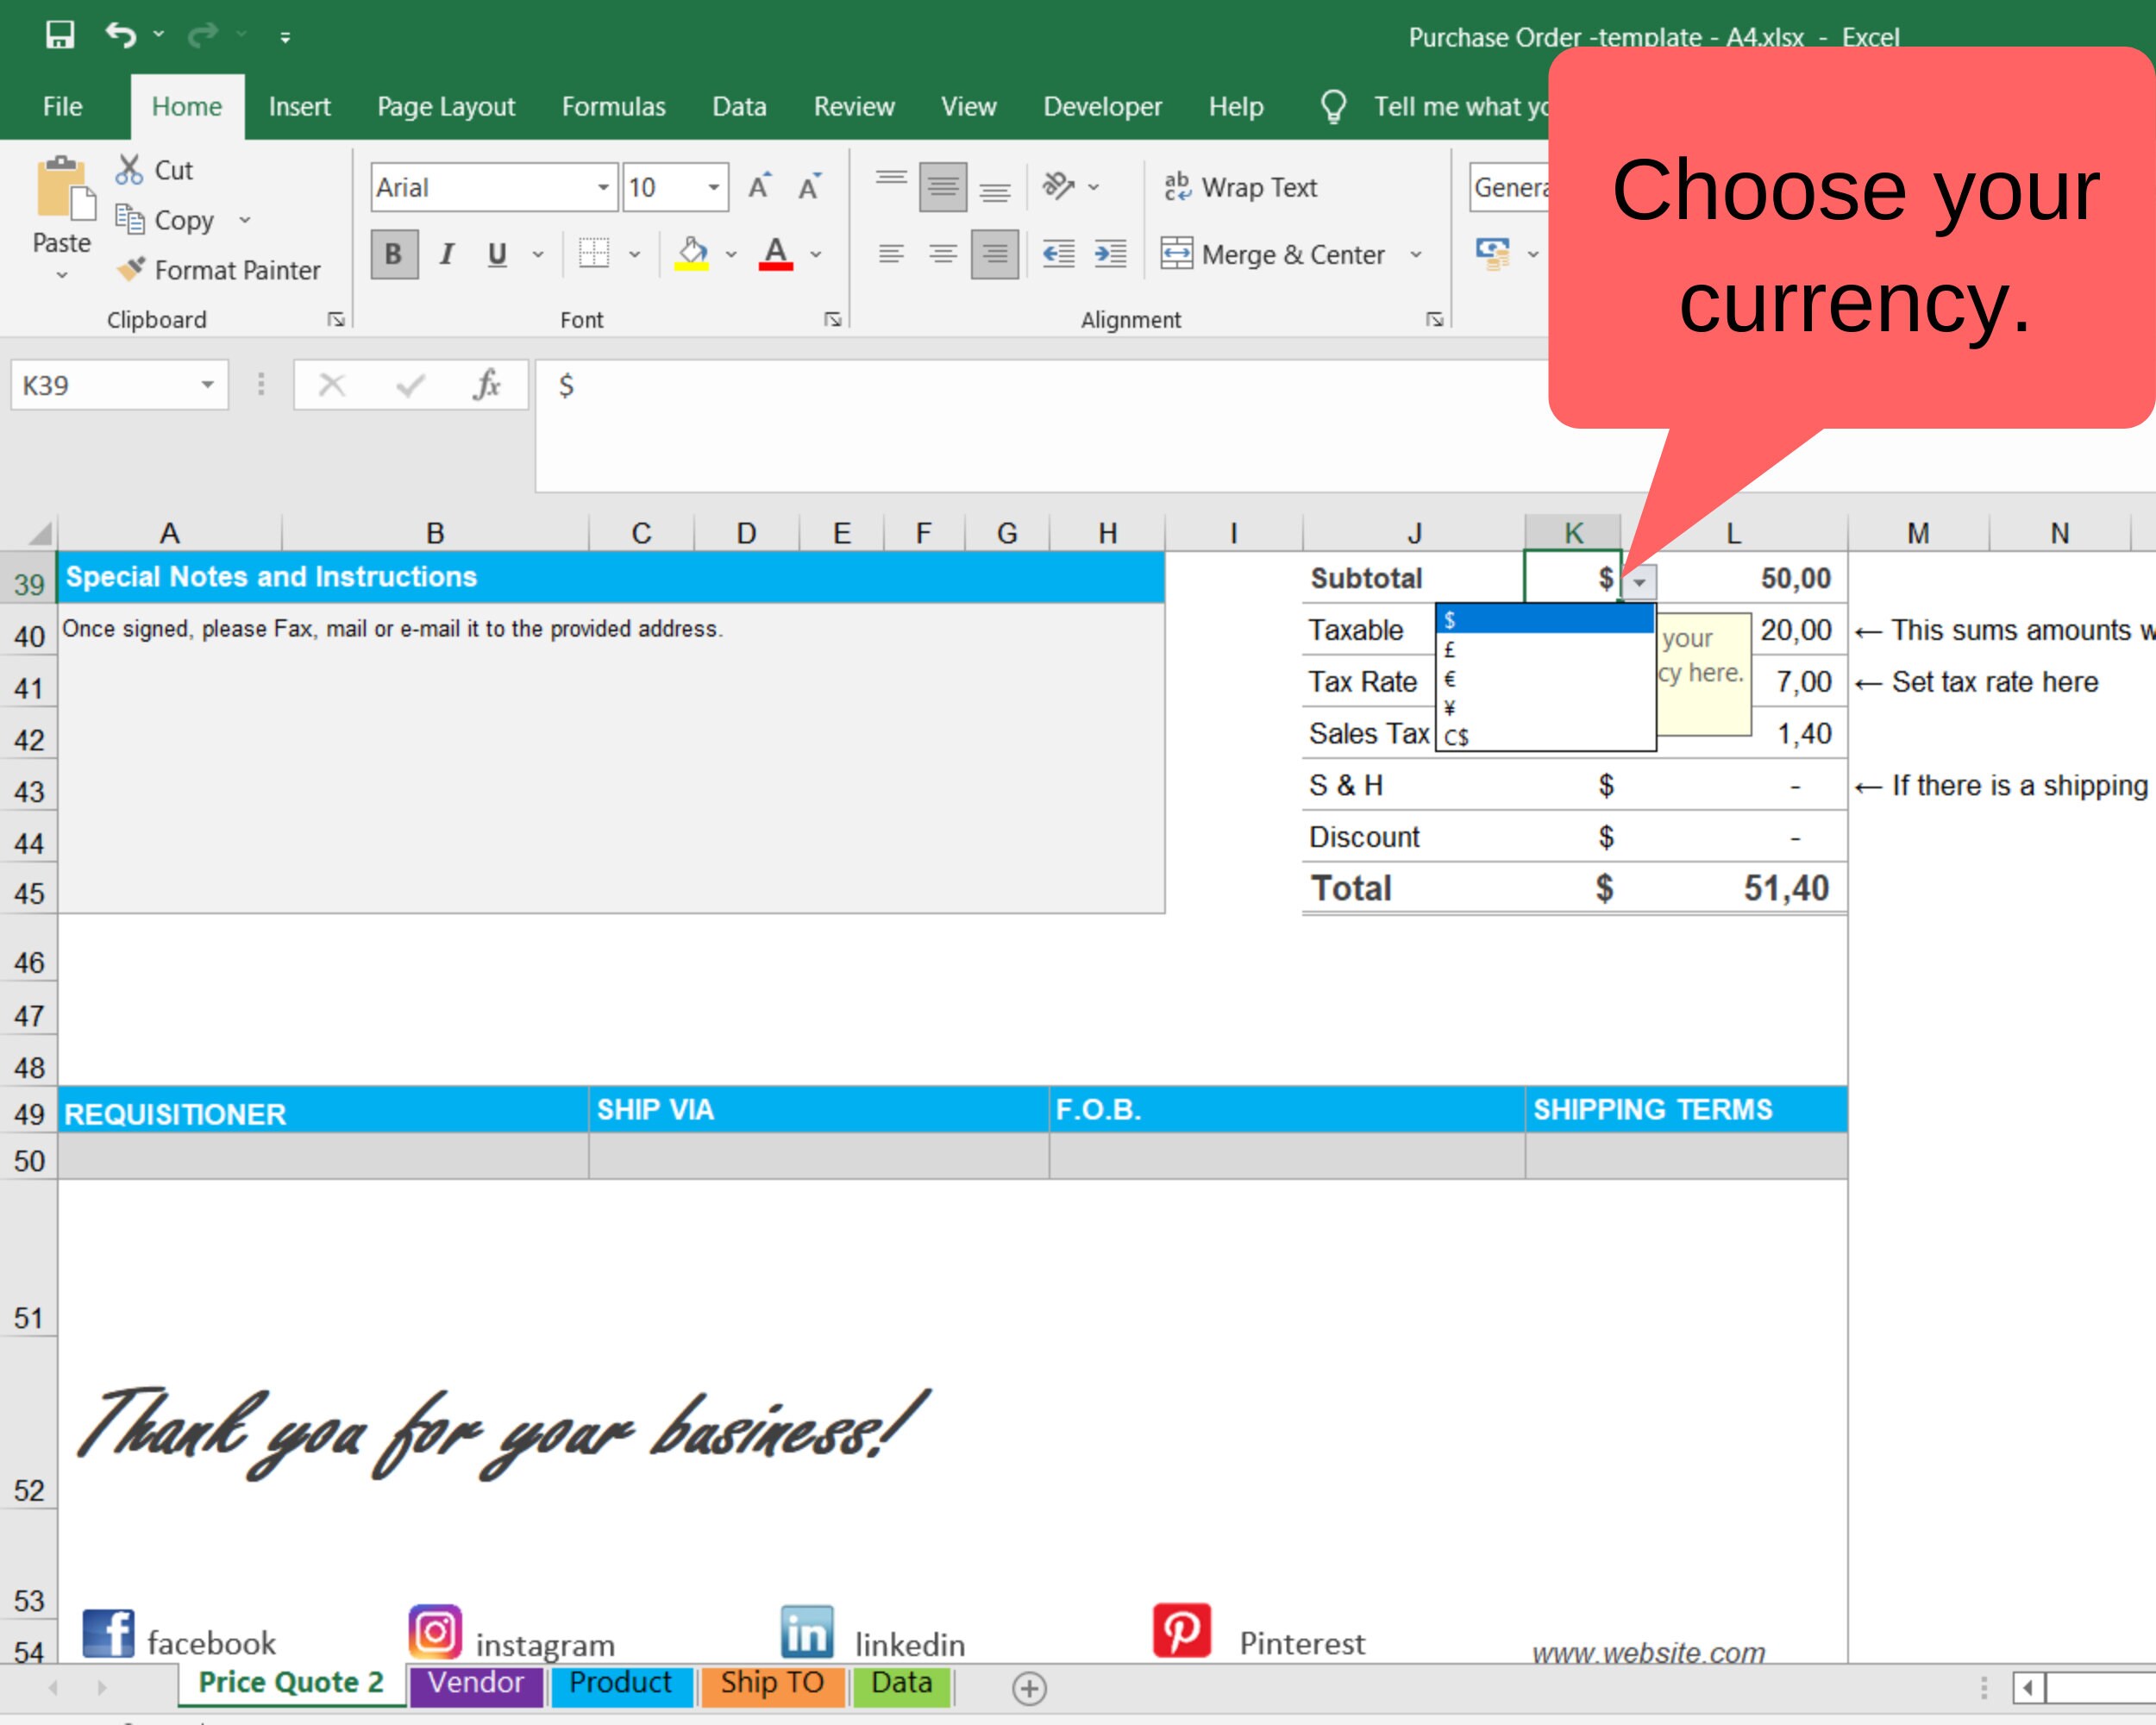Click the Cut (scissors) icon

131,170
